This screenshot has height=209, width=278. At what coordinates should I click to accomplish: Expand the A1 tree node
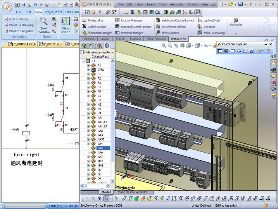pyautogui.click(x=88, y=65)
